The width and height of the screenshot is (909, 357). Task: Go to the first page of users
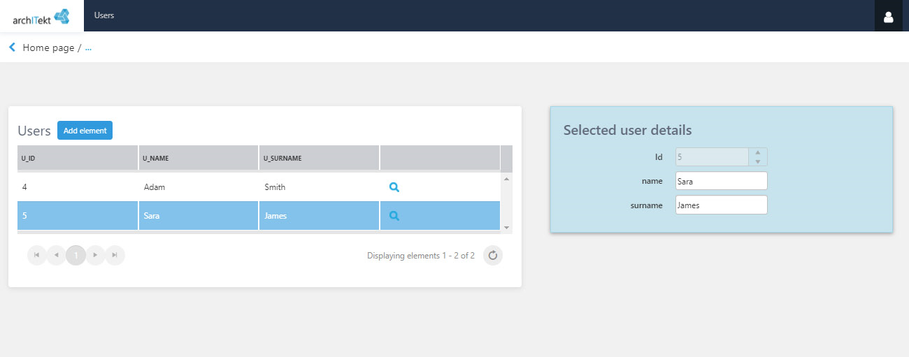click(37, 256)
